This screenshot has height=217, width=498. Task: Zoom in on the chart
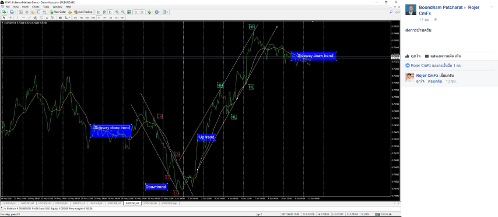(117, 12)
